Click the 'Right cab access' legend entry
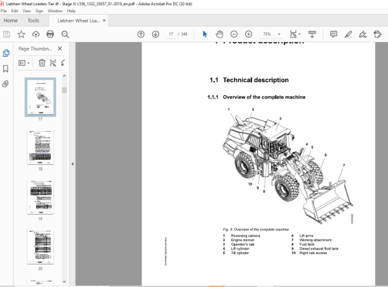 [313, 253]
